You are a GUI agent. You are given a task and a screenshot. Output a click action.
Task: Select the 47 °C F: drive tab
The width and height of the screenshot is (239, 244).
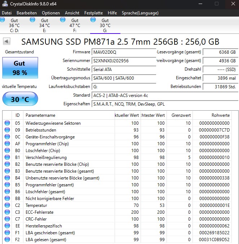click(x=75, y=25)
